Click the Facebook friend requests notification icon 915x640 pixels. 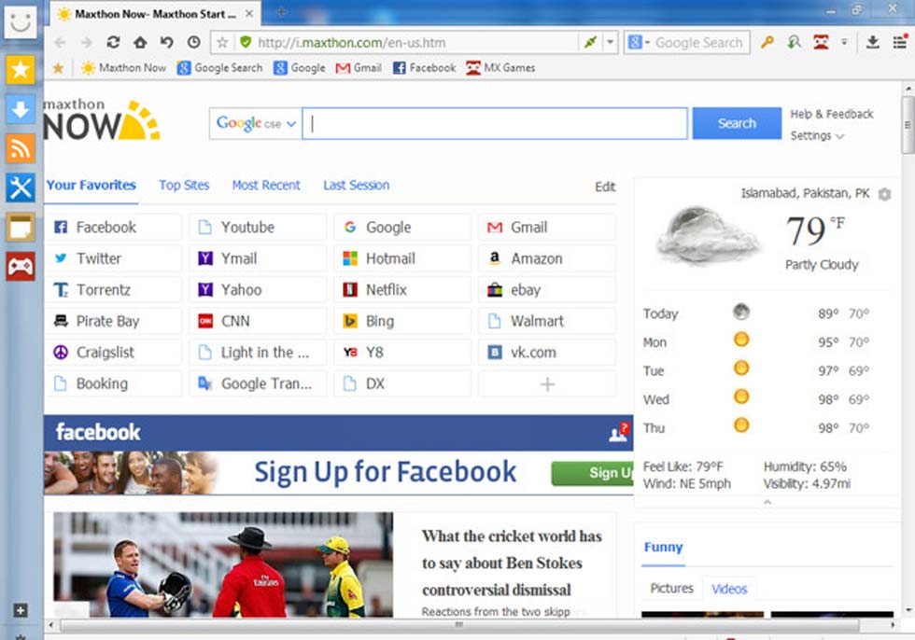click(x=618, y=432)
